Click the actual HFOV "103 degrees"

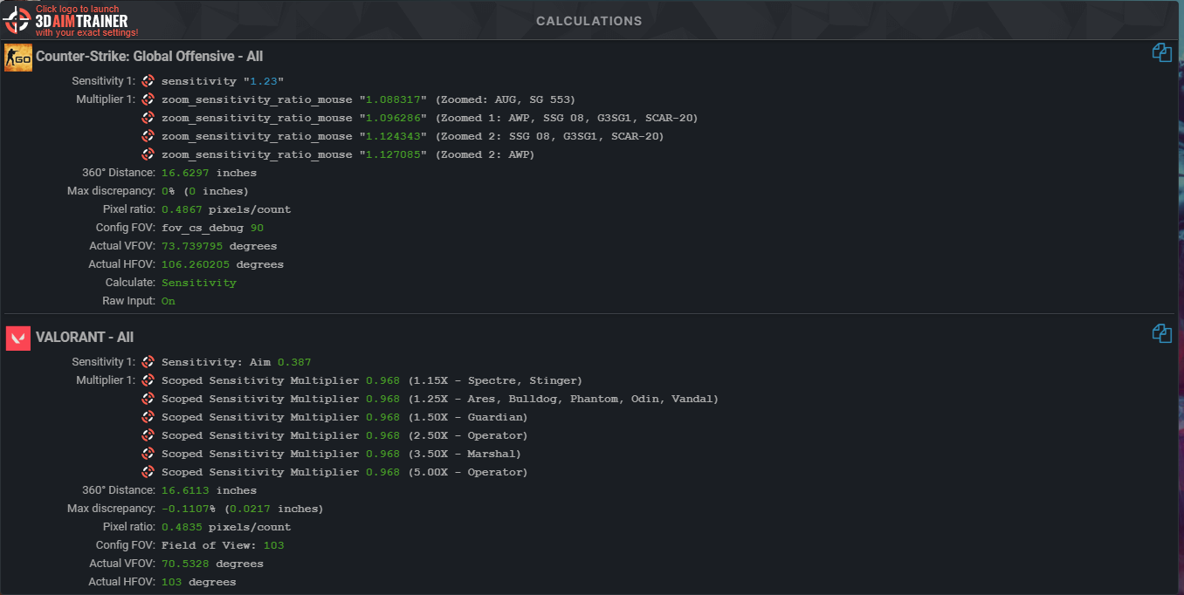tap(199, 582)
